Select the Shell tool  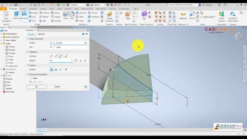(80, 17)
